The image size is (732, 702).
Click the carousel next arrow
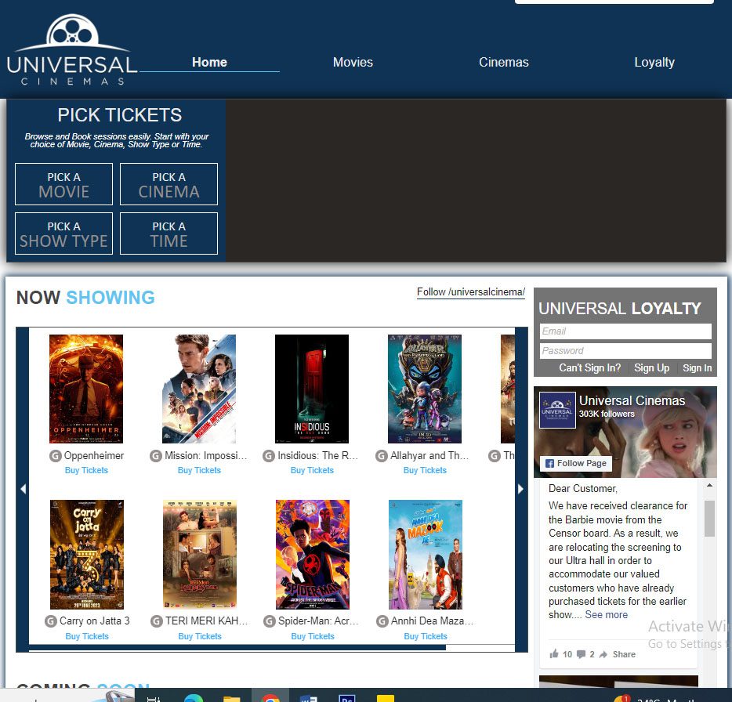pyautogui.click(x=521, y=489)
